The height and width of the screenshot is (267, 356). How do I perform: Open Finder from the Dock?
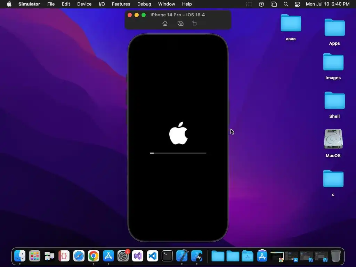coord(20,256)
